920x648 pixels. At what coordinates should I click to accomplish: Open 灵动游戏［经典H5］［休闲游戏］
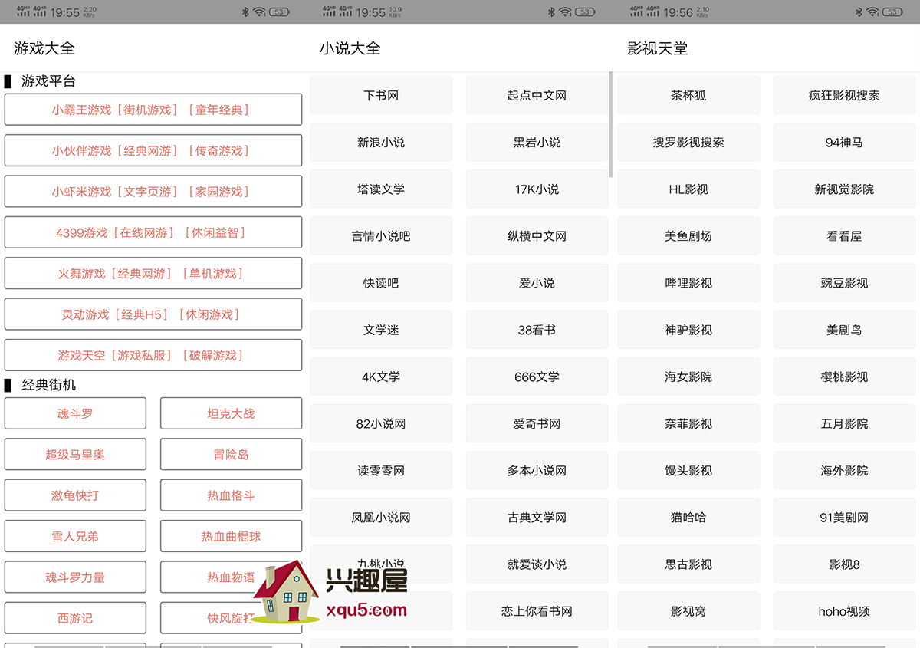[x=153, y=314]
